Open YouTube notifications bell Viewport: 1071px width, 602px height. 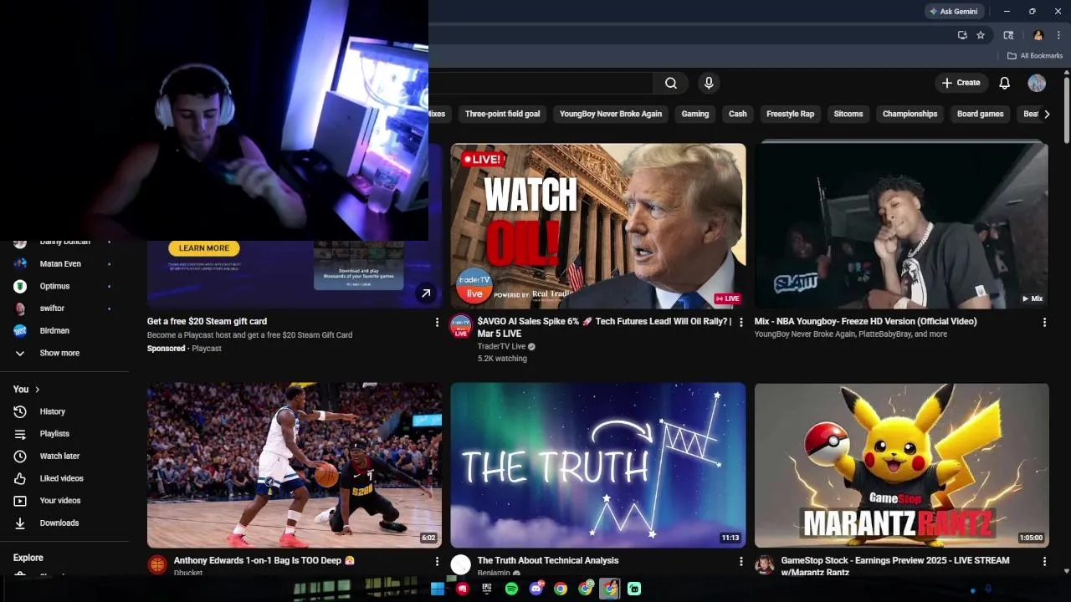click(x=1004, y=83)
